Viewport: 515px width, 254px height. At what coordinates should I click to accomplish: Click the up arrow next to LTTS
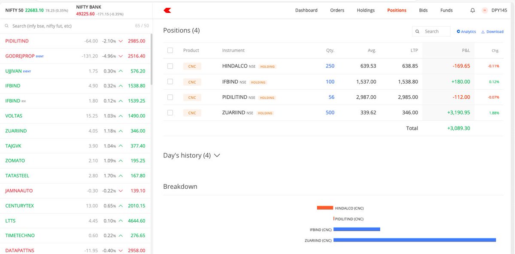[121, 221]
